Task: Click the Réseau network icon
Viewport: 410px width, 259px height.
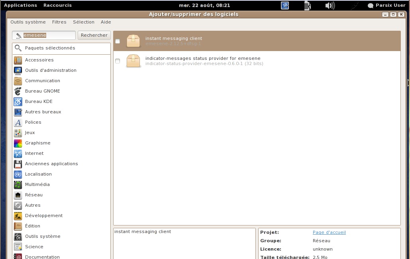Action: click(18, 195)
